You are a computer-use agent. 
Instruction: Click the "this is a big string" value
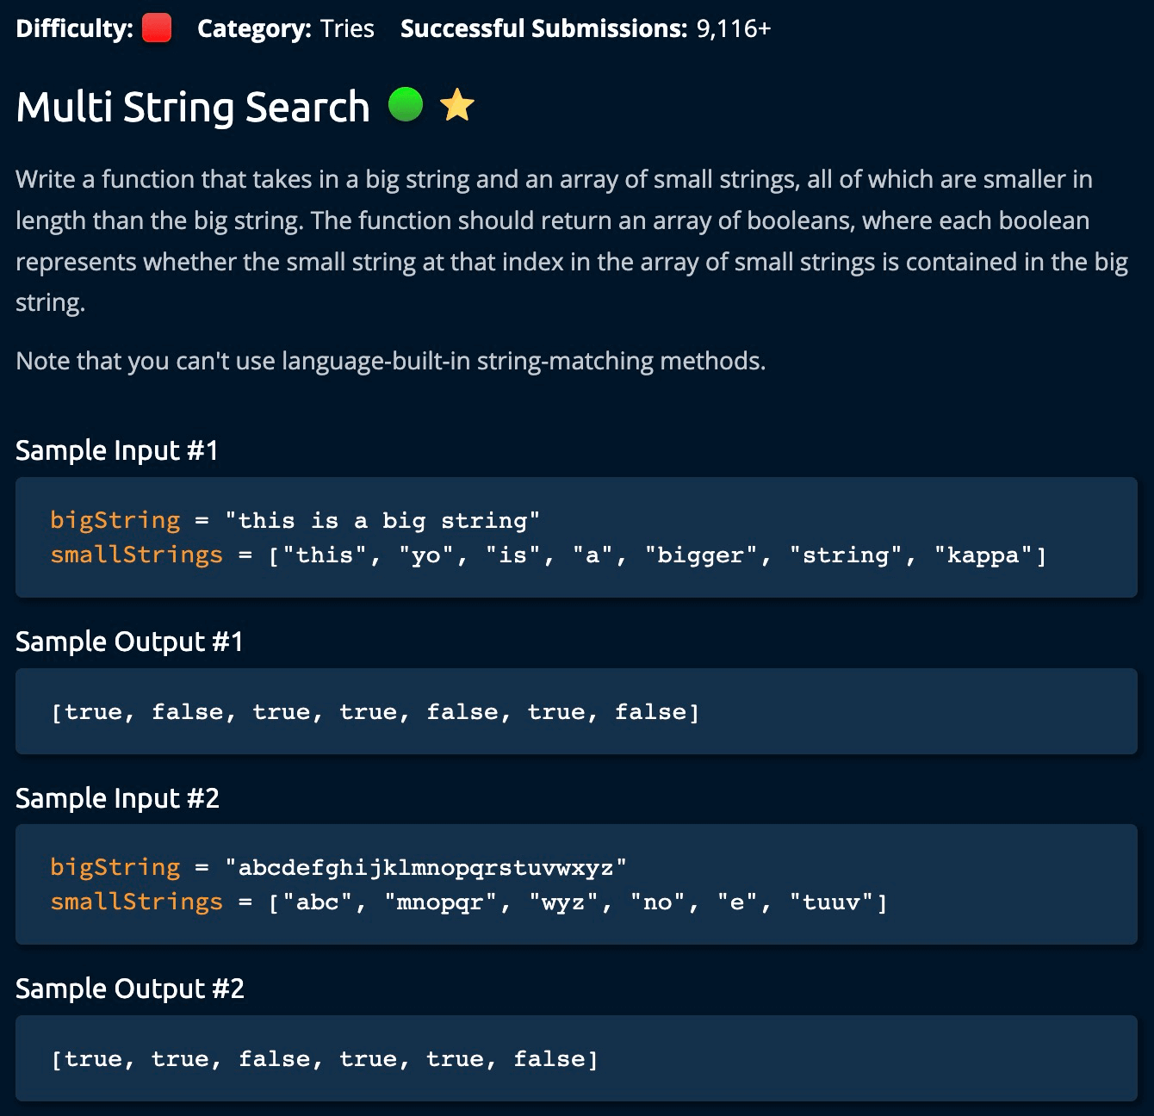tap(382, 521)
